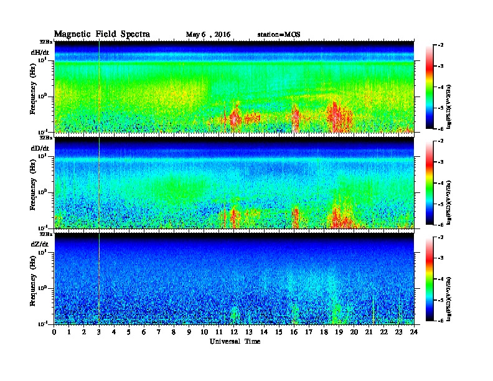This screenshot has height=381, width=493.
Task: Click hour label "23" on the Universal Time axis
Action: pyautogui.click(x=398, y=332)
